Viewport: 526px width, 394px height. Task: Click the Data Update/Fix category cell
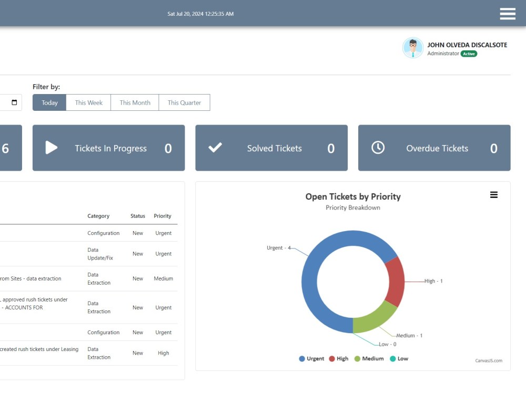point(100,254)
